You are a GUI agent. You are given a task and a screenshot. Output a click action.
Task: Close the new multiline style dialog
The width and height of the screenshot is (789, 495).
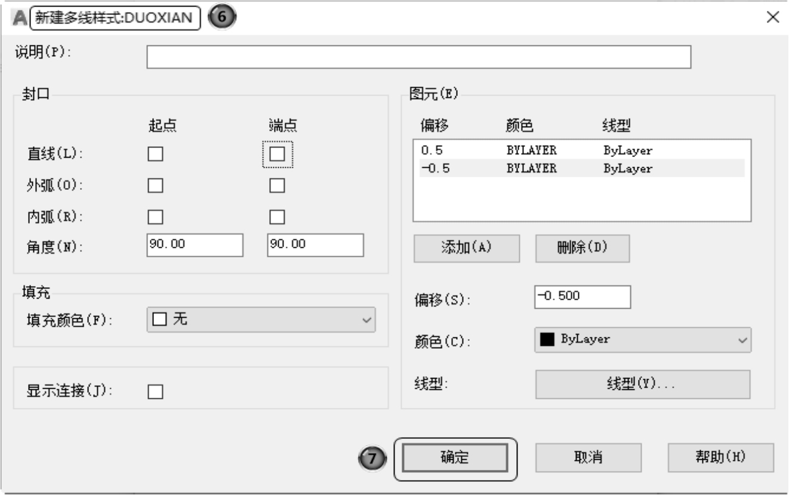772,17
